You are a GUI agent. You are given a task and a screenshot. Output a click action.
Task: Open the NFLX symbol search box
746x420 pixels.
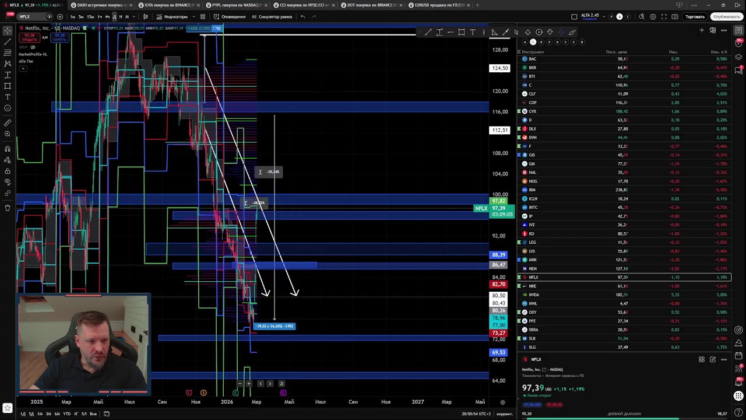click(34, 16)
